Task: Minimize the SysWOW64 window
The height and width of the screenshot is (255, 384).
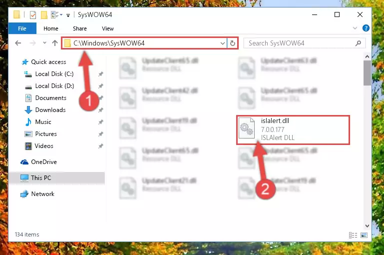Action: pos(315,14)
